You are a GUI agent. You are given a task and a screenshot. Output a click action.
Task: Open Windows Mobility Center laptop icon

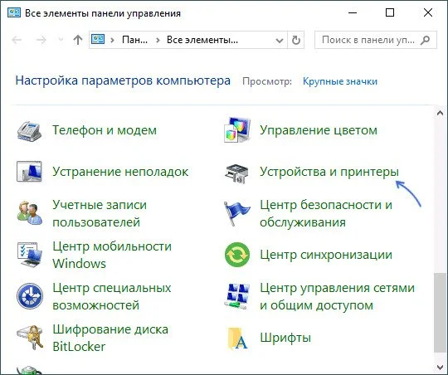point(29,255)
